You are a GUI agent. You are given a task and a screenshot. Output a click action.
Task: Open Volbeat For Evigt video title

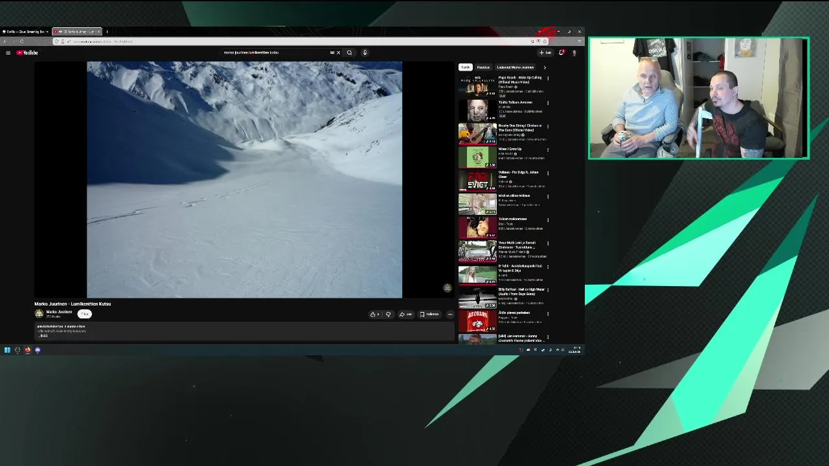(x=518, y=174)
